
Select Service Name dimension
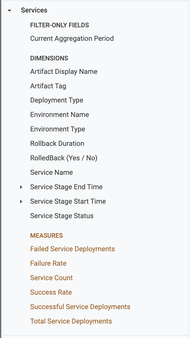pos(51,173)
